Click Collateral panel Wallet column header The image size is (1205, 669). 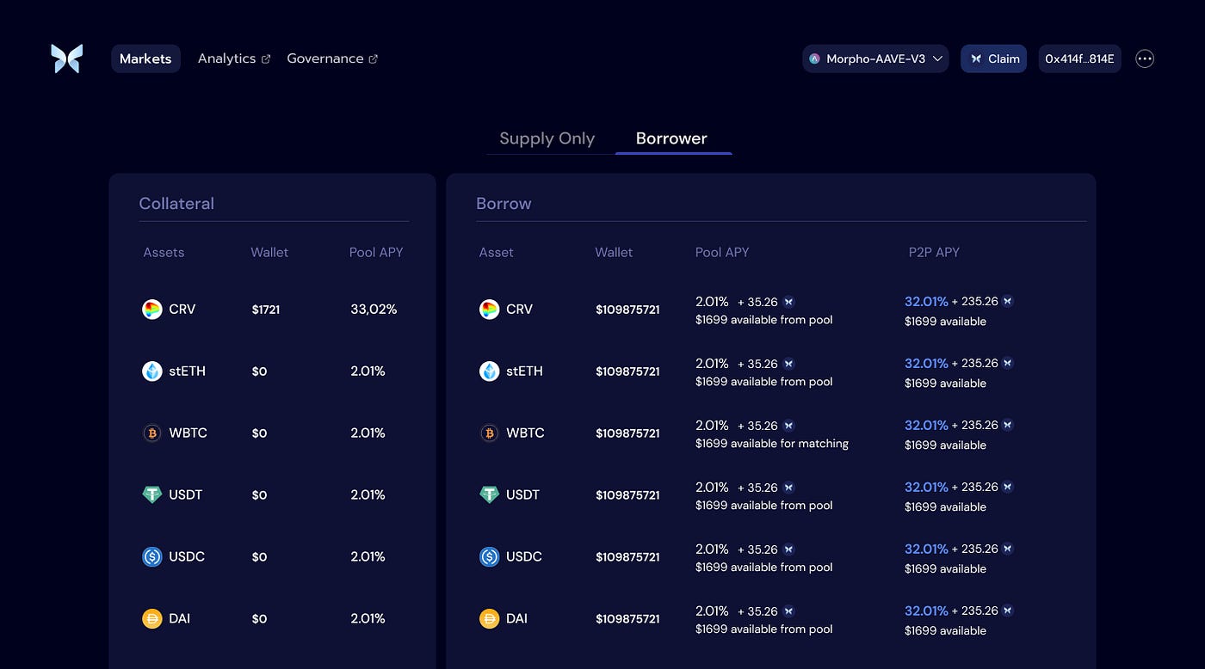click(269, 252)
